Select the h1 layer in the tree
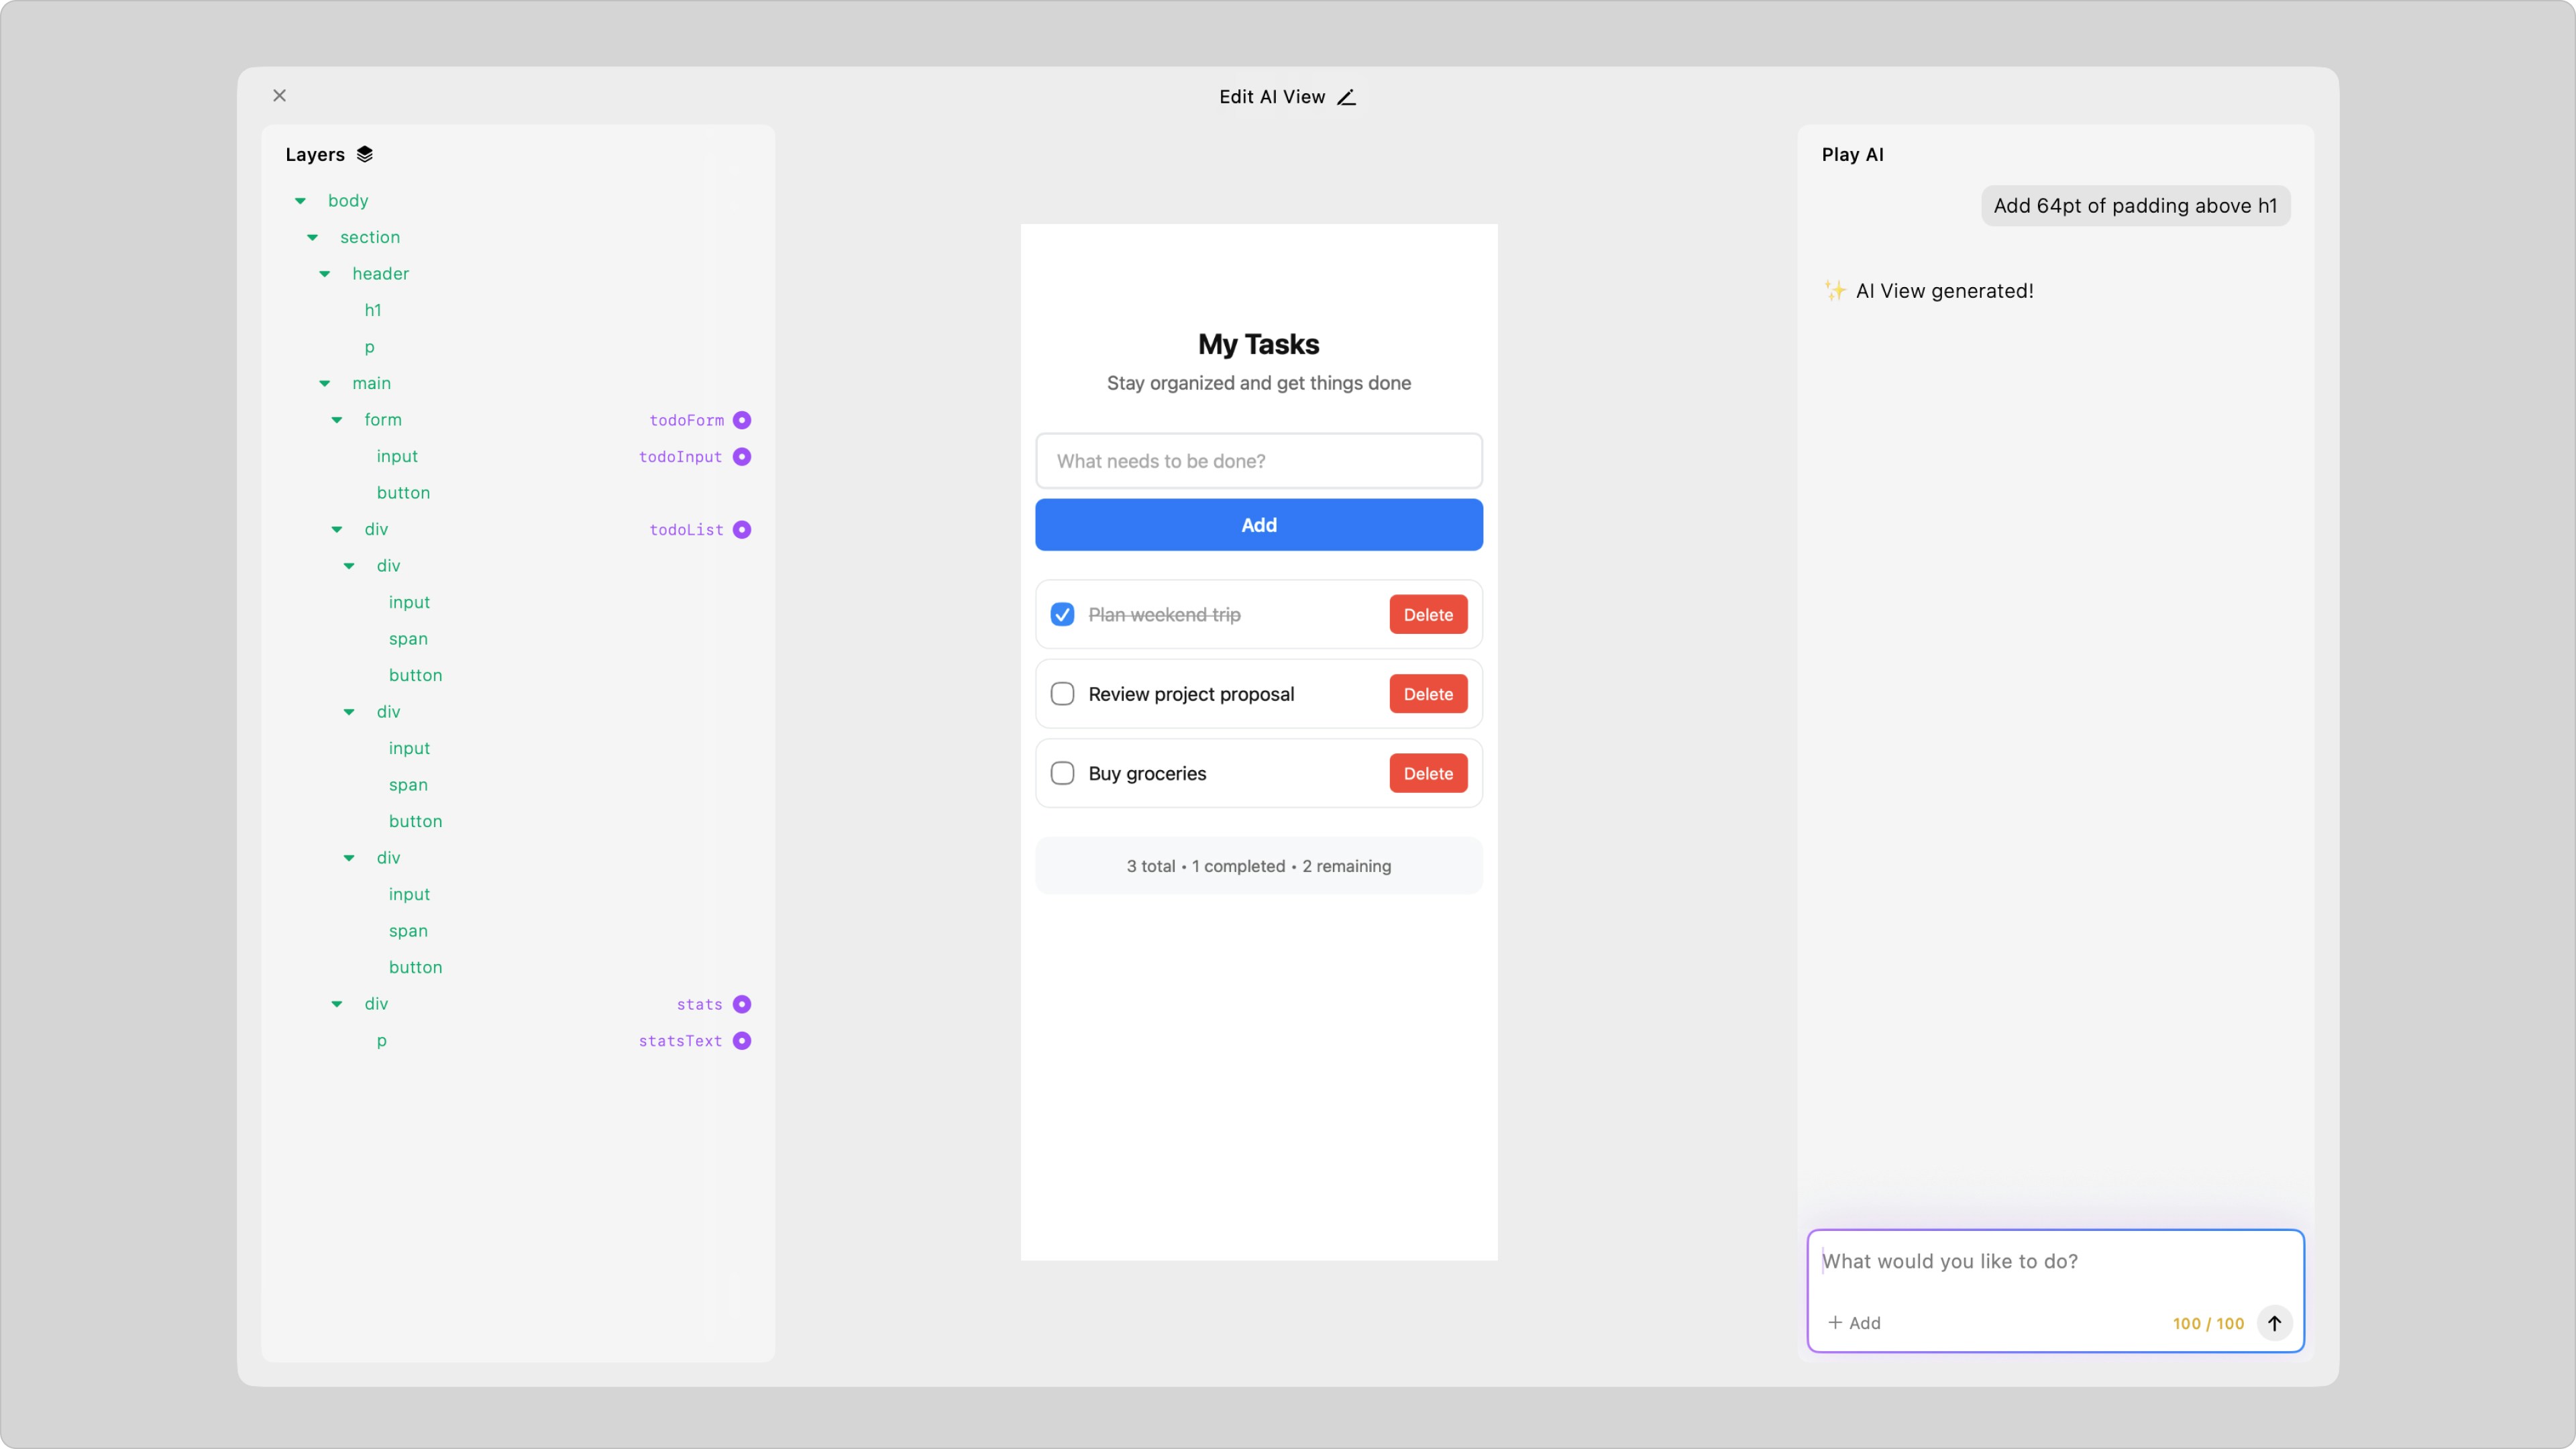This screenshot has width=2576, height=1449. [x=373, y=310]
